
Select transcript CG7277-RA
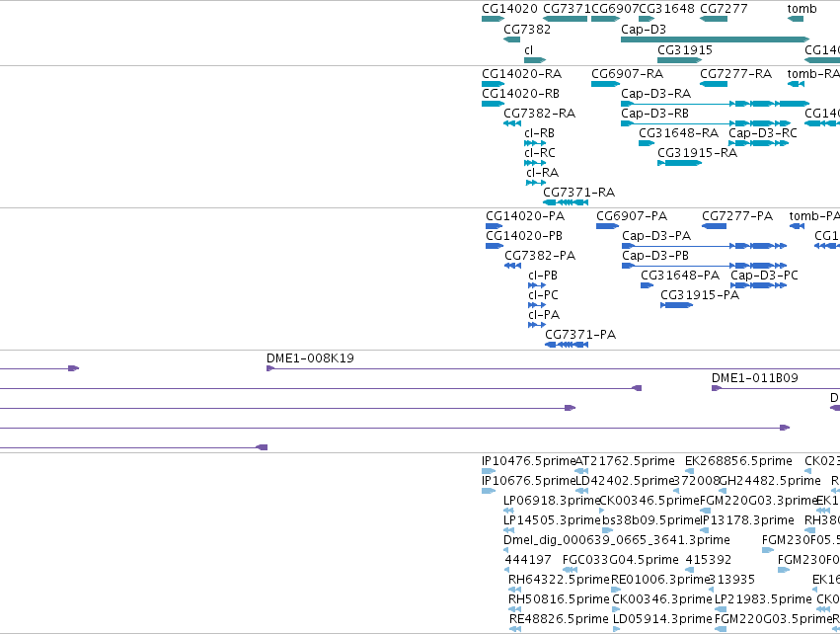pyautogui.click(x=714, y=84)
